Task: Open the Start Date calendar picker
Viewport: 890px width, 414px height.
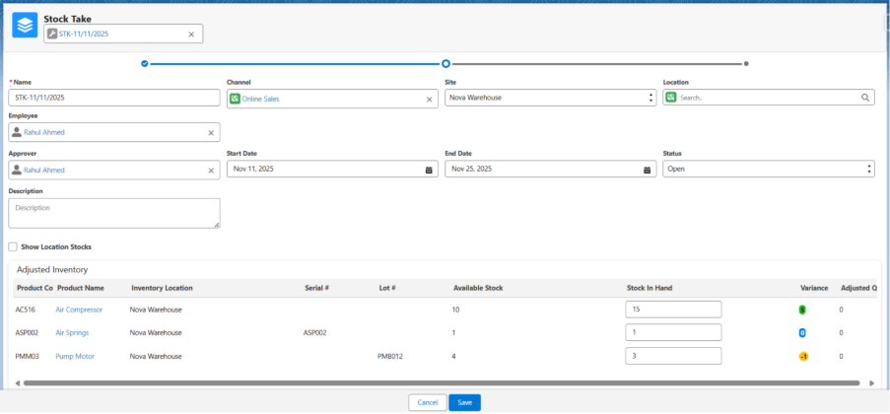Action: [x=429, y=170]
